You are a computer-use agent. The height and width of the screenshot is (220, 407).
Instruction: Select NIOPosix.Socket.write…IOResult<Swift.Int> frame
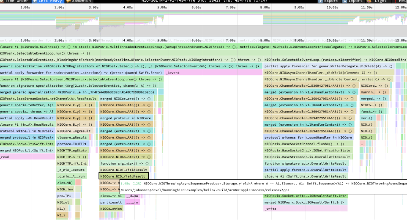tap(305, 196)
